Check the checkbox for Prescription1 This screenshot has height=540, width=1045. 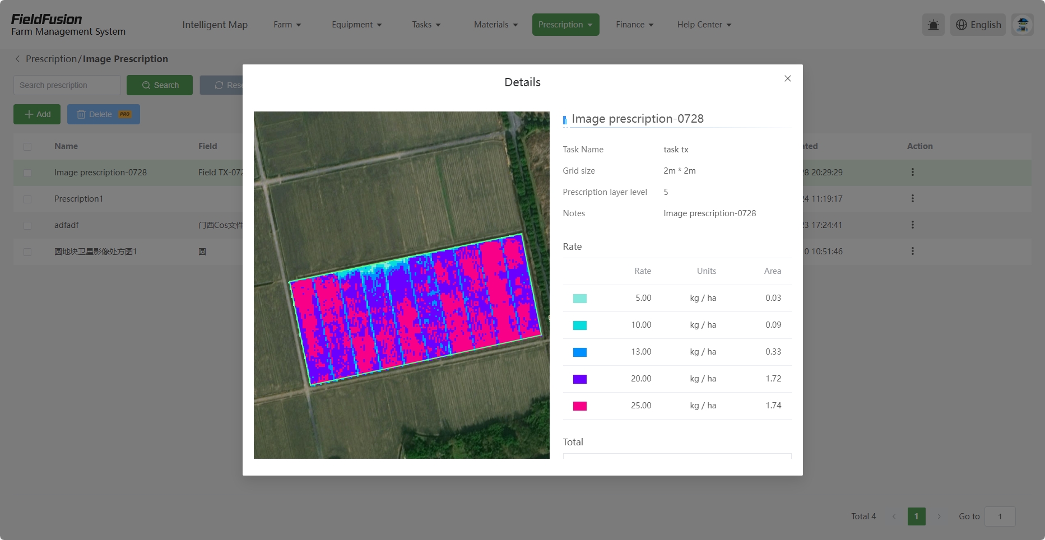pos(27,199)
